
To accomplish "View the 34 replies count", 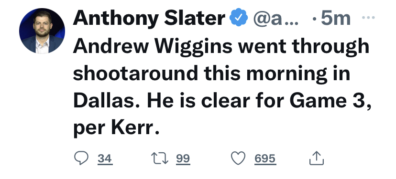I will (x=105, y=159).
